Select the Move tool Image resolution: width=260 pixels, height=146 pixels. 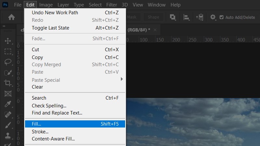8,41
